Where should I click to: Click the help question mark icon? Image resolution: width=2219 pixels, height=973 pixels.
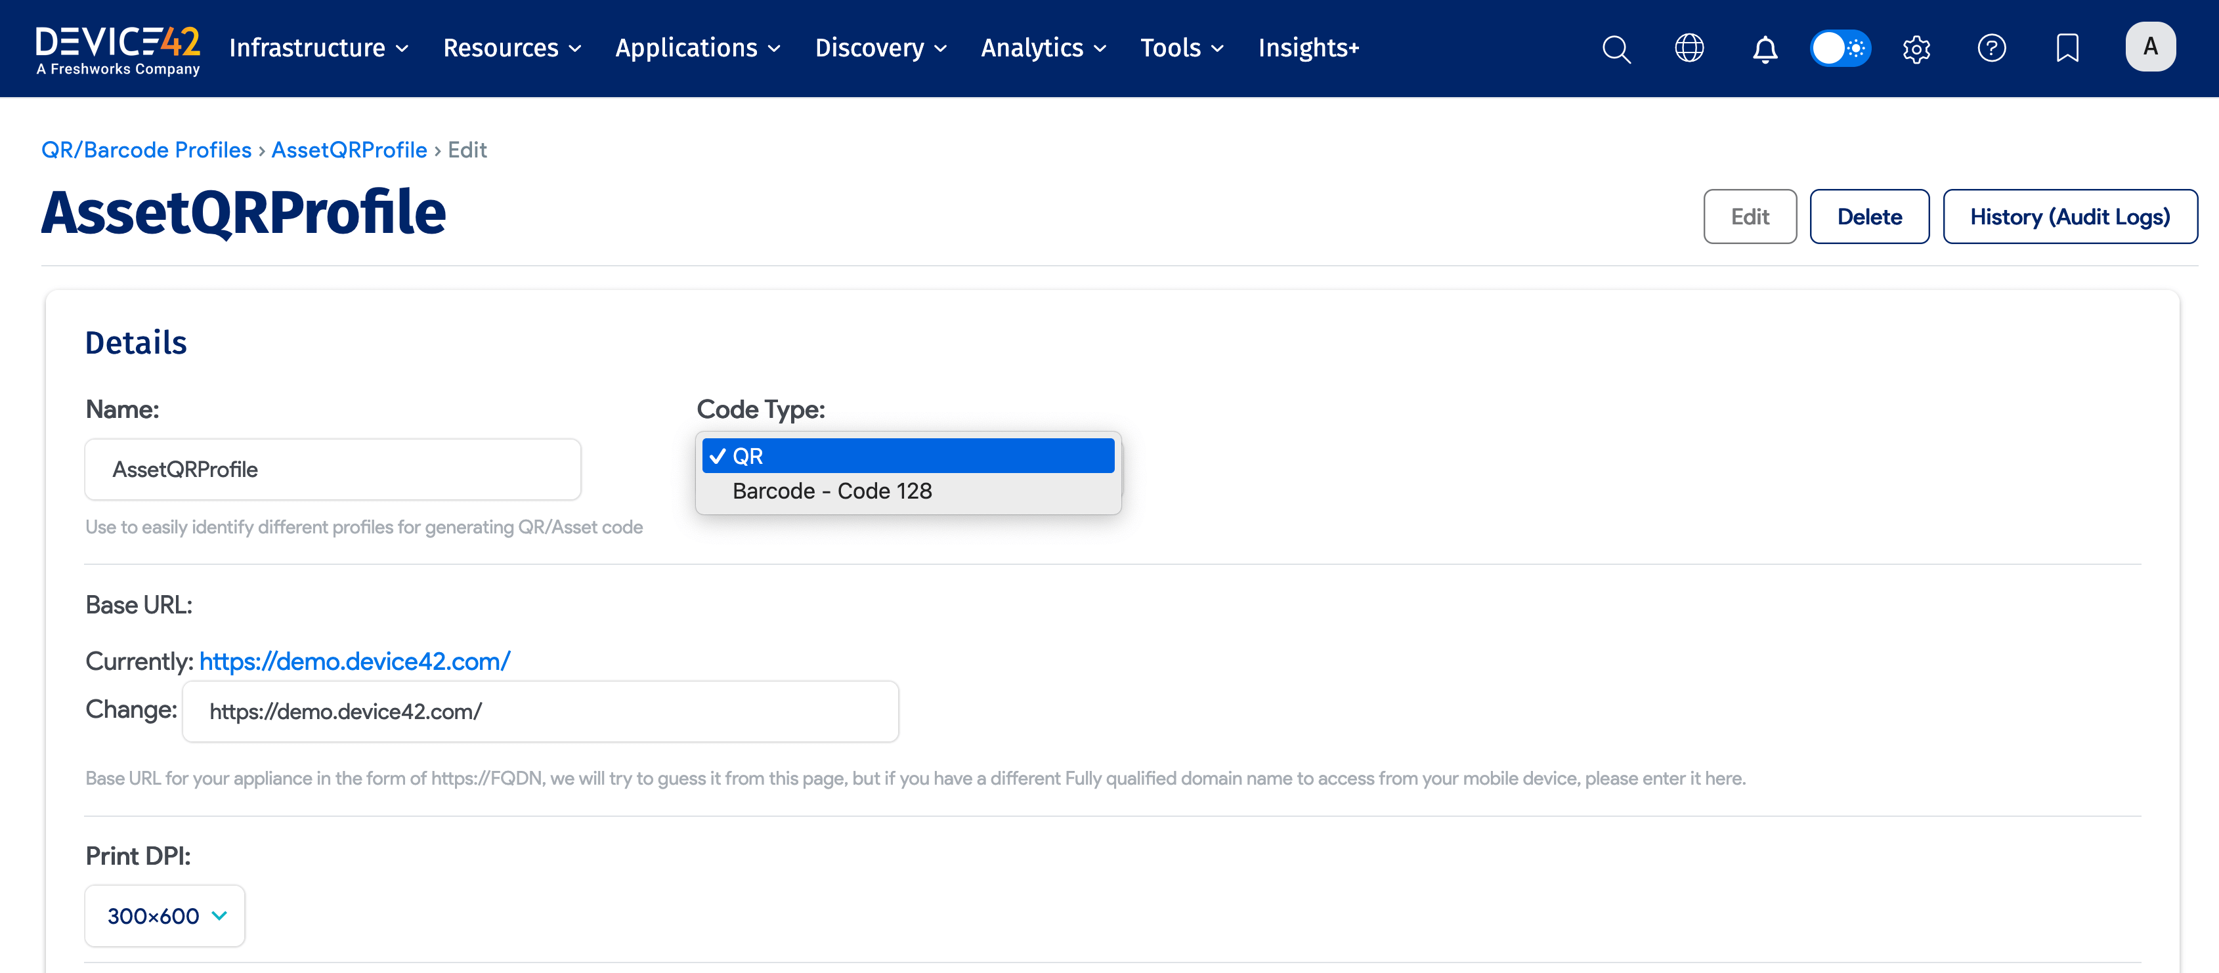1992,48
